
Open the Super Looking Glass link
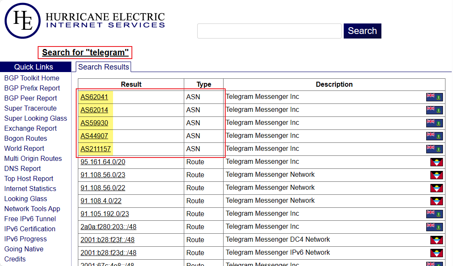(36, 119)
